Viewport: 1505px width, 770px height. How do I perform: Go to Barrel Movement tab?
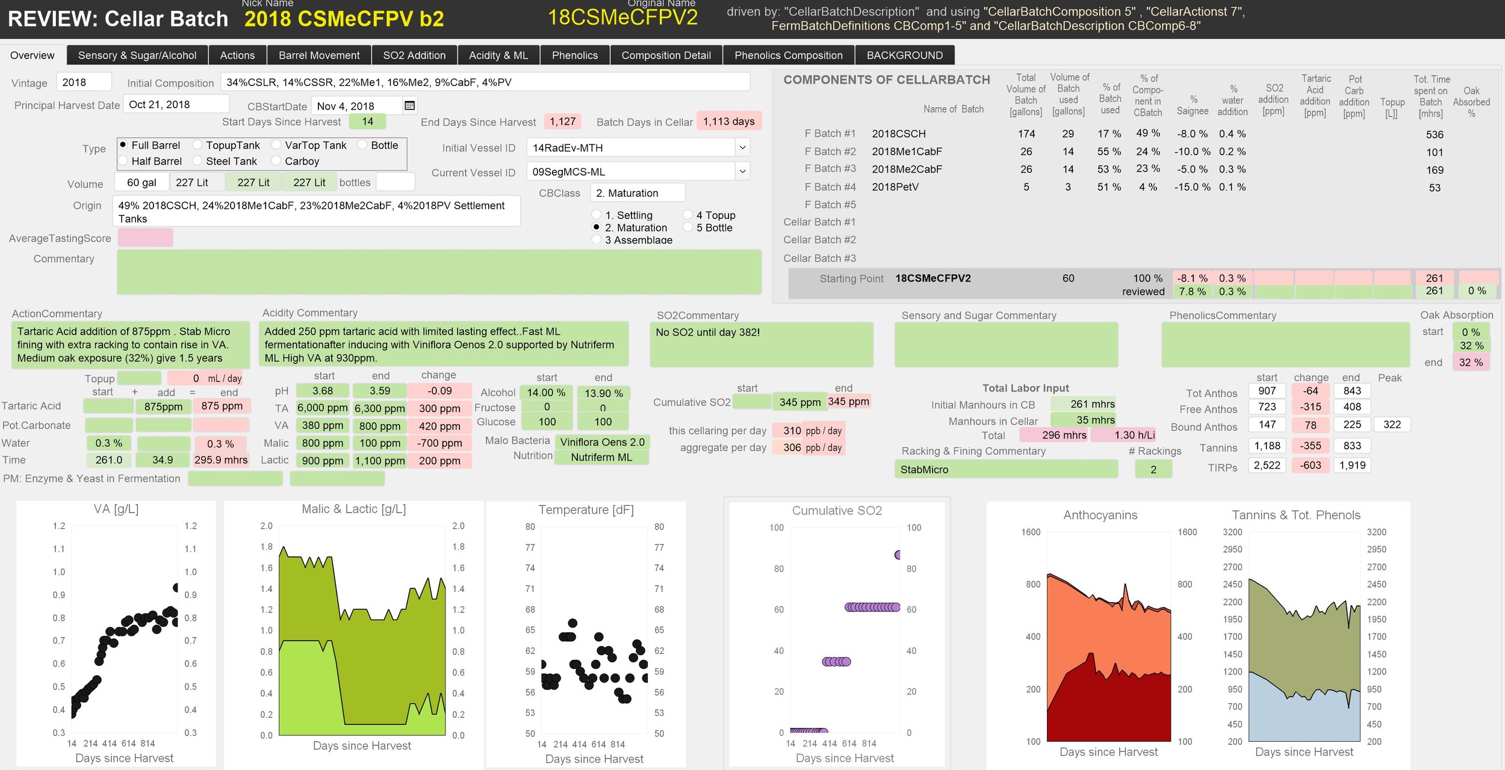319,55
